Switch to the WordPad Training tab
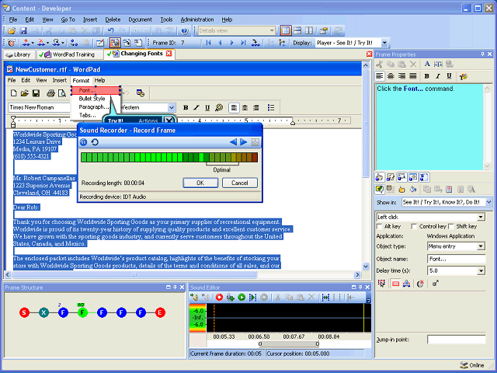This screenshot has height=373, width=497. pyautogui.click(x=70, y=54)
